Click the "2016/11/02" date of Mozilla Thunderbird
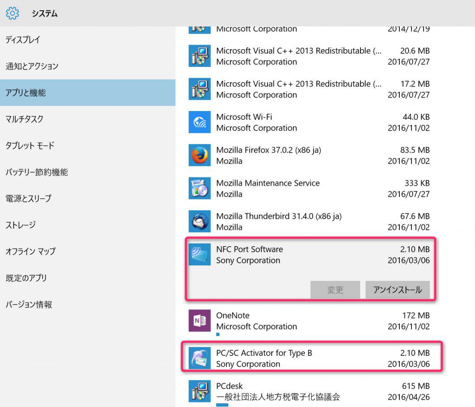475x407 pixels. coord(409,227)
